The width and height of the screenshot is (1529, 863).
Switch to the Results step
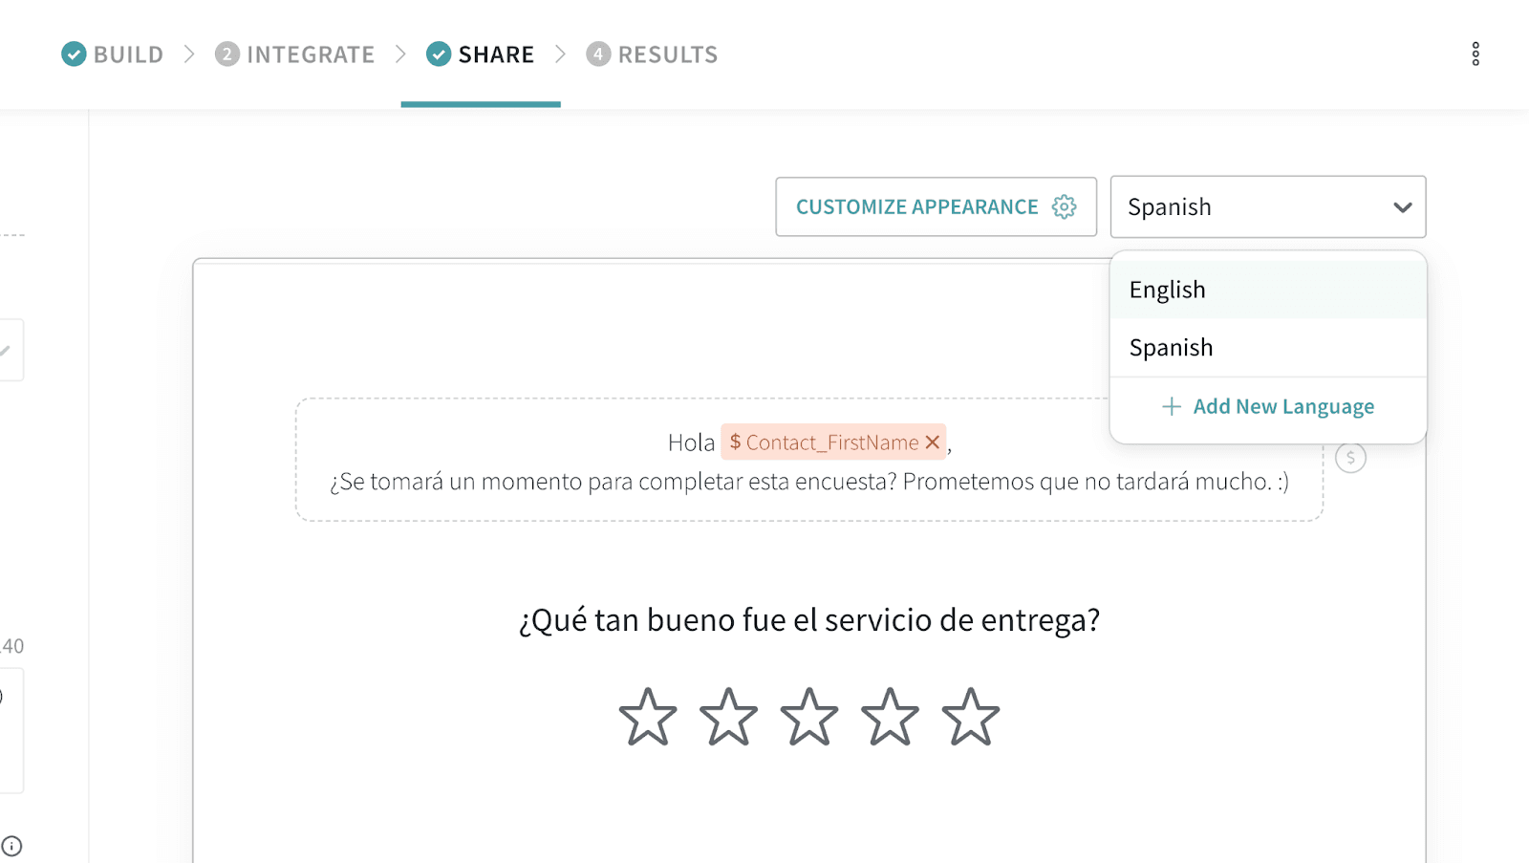(x=653, y=54)
